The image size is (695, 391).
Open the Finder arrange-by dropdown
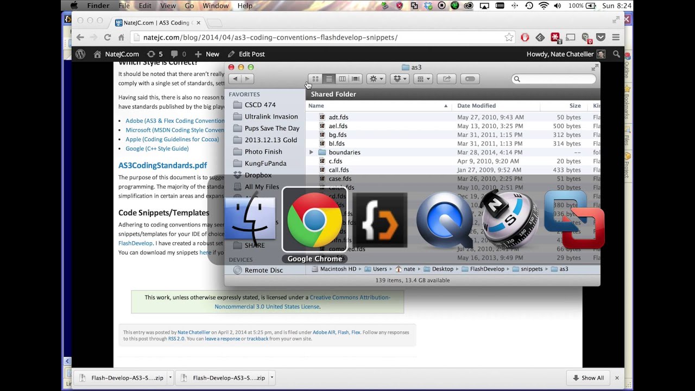point(422,79)
